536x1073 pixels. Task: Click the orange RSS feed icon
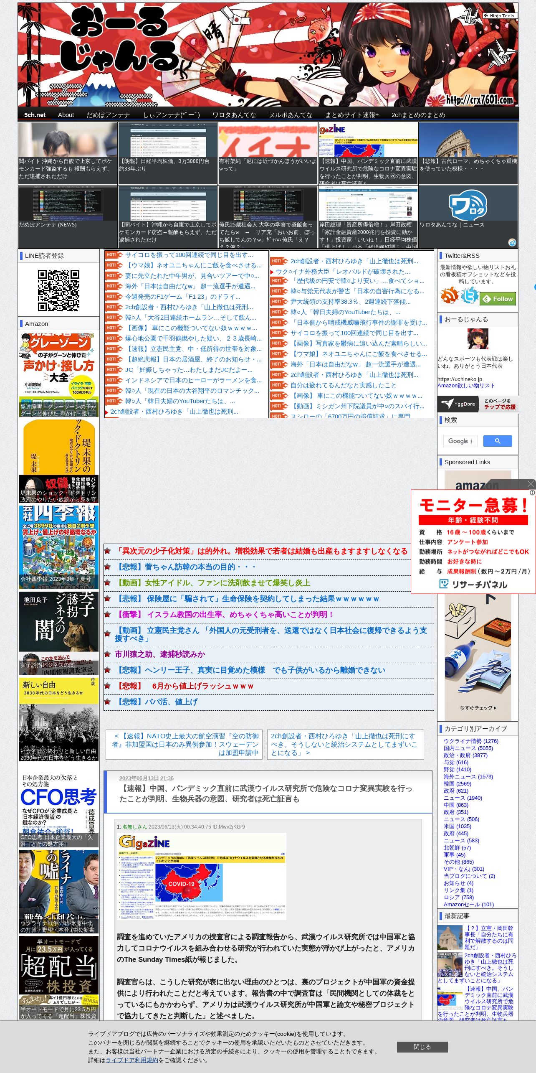[x=449, y=296]
